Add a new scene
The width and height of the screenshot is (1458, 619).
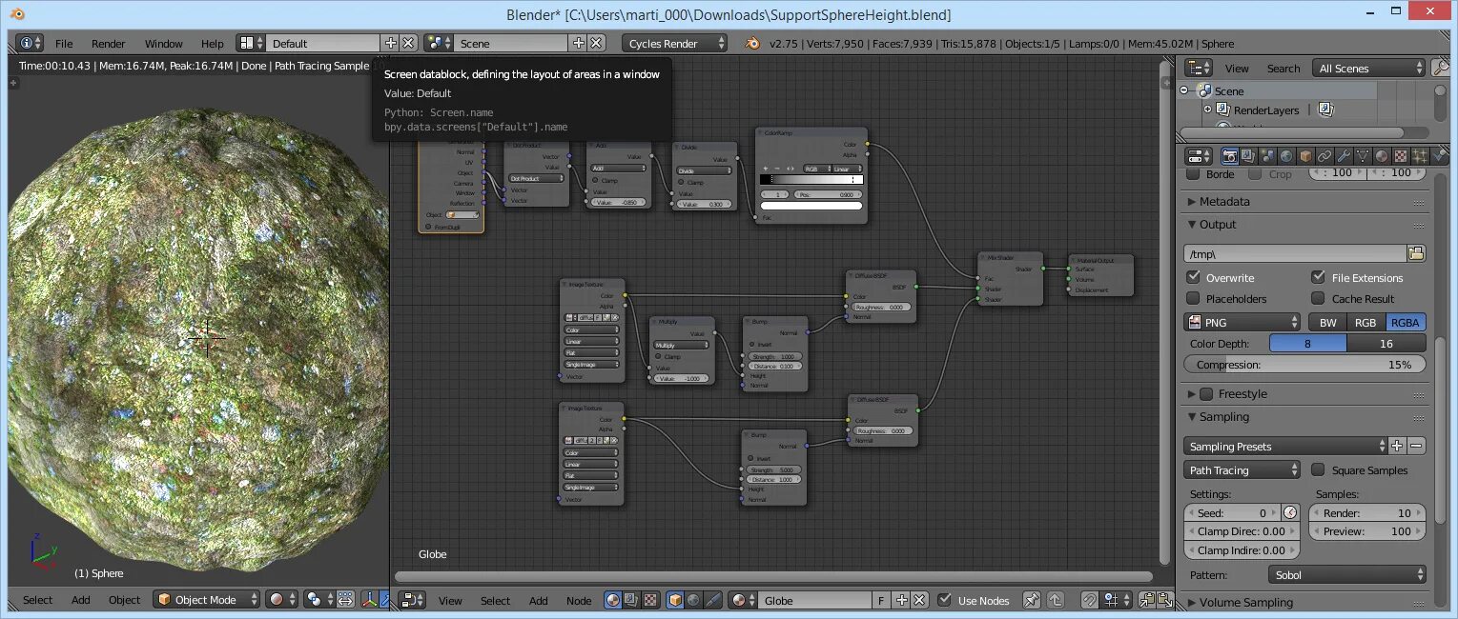point(578,43)
